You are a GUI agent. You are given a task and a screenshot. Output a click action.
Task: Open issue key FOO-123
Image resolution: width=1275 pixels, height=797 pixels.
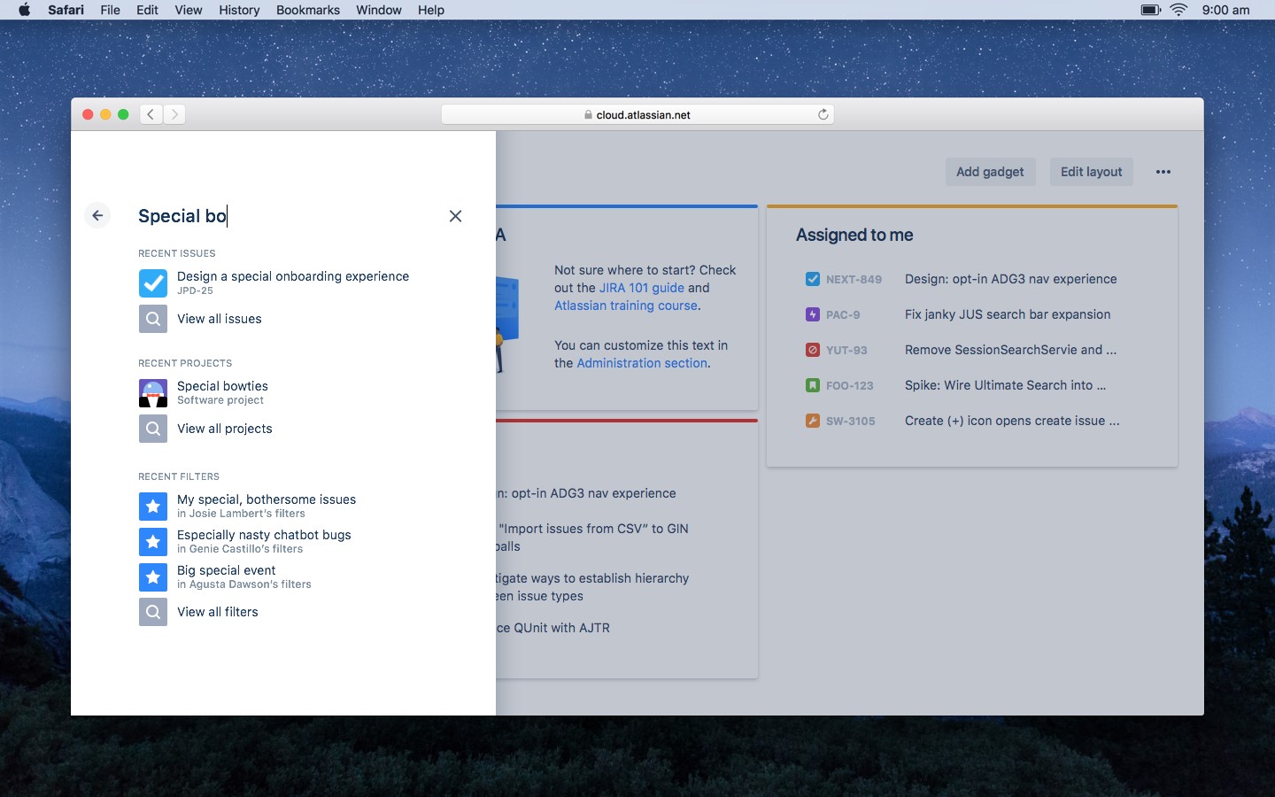pos(850,385)
